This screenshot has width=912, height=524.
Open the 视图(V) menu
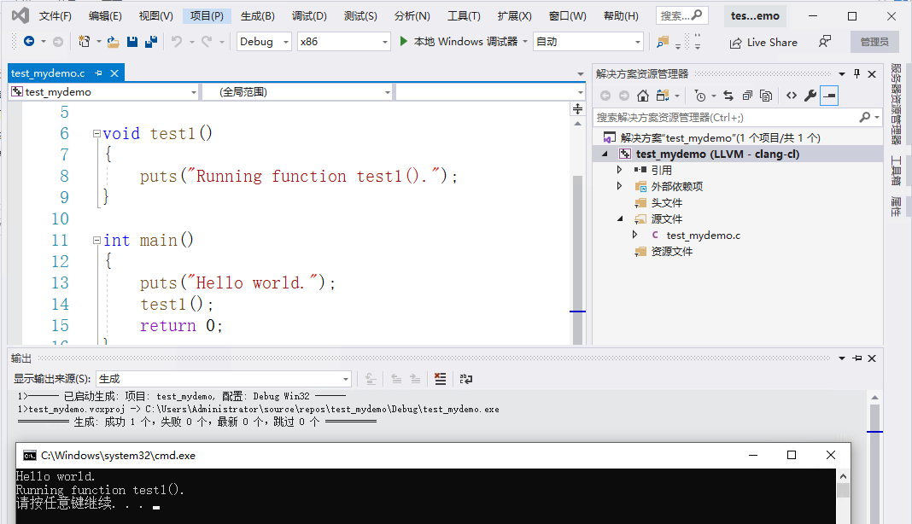point(156,15)
